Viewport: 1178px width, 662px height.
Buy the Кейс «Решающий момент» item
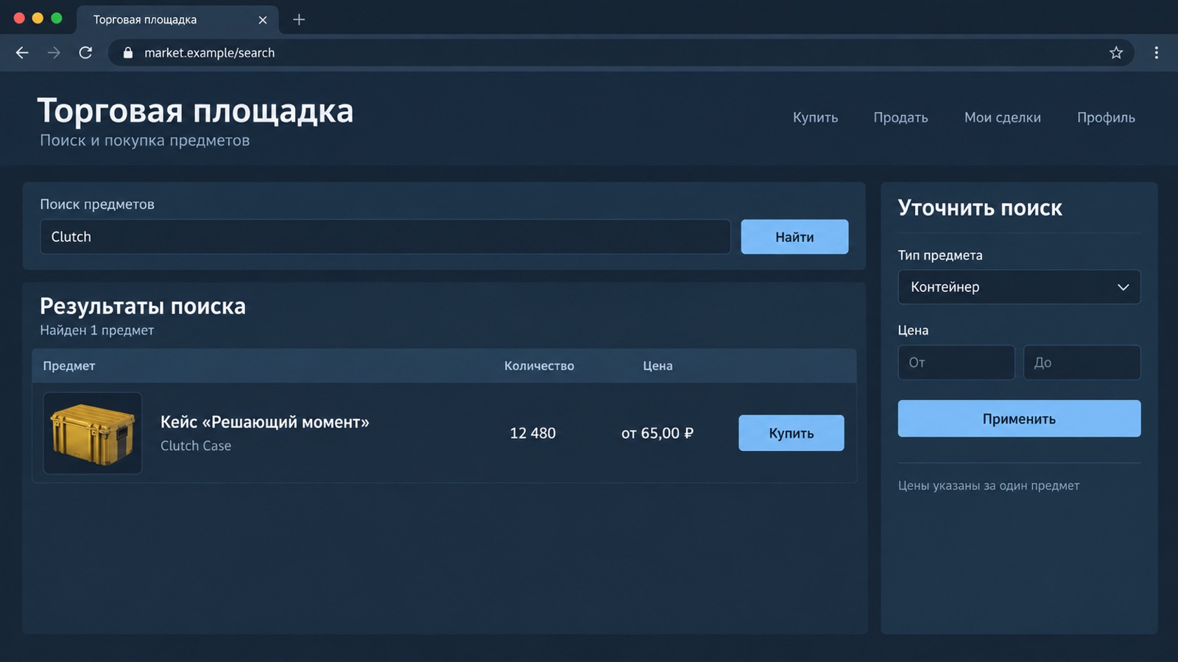point(791,433)
